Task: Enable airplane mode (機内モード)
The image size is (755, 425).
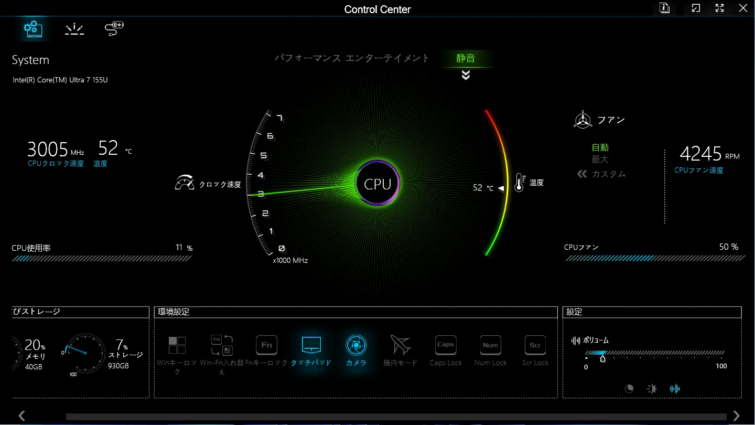Action: [x=401, y=345]
